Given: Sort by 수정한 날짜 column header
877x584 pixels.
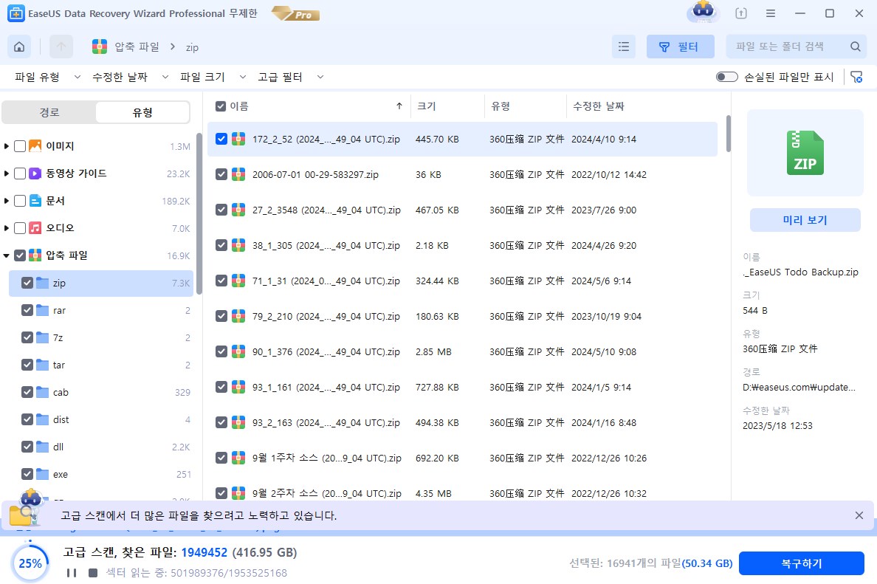Looking at the screenshot, I should (x=599, y=106).
